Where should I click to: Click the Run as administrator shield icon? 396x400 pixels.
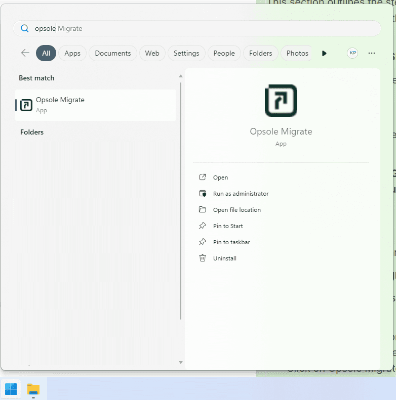(203, 193)
